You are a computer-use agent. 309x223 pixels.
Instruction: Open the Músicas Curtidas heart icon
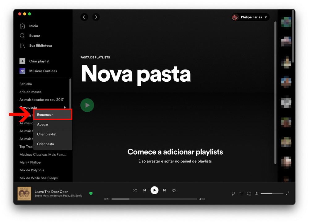(x=22, y=71)
